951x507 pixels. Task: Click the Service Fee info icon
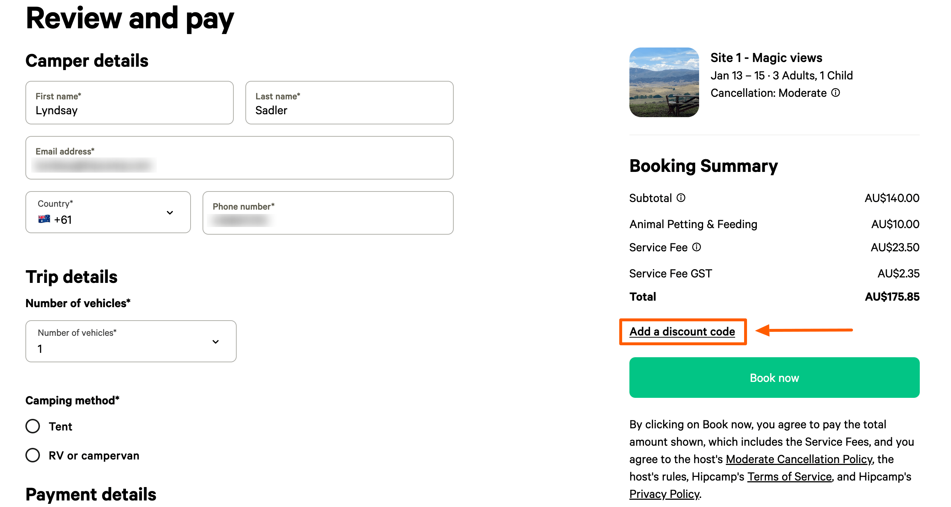pos(697,247)
